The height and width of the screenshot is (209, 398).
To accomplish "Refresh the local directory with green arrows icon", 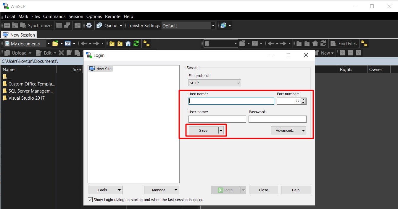I will point(136,44).
